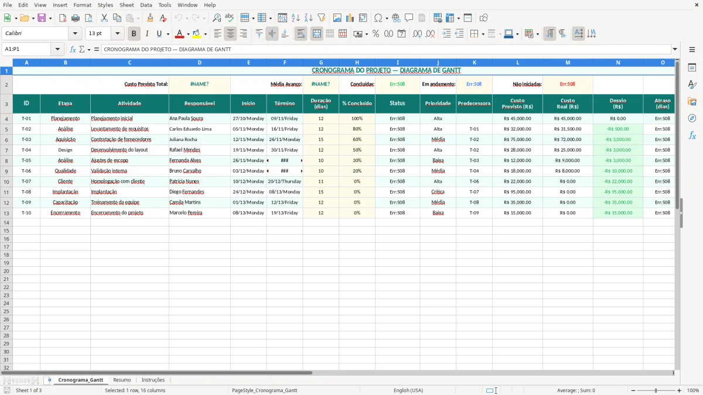Toggle vertical center alignment

tap(272, 34)
